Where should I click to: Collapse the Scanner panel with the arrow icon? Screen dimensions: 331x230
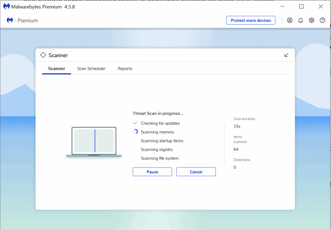(286, 55)
